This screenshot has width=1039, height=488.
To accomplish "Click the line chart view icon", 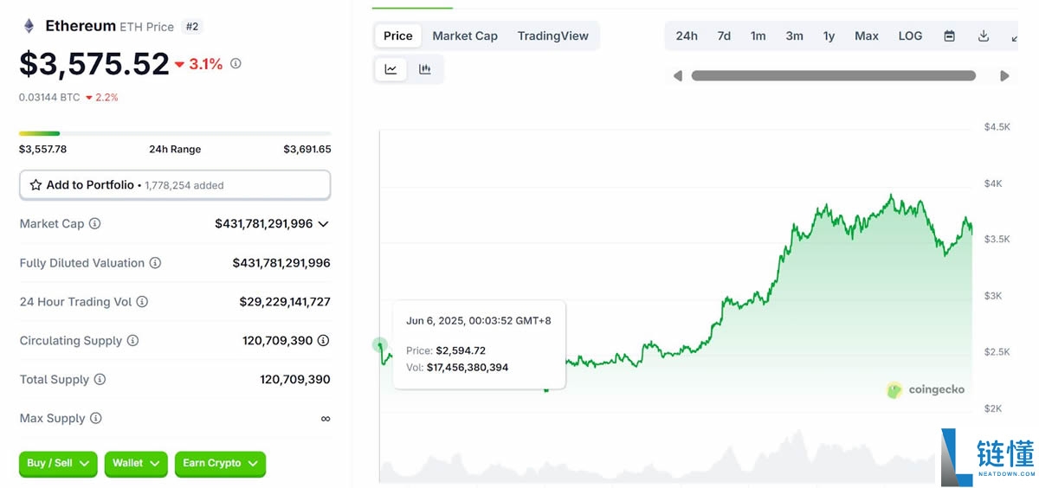I will [x=390, y=69].
